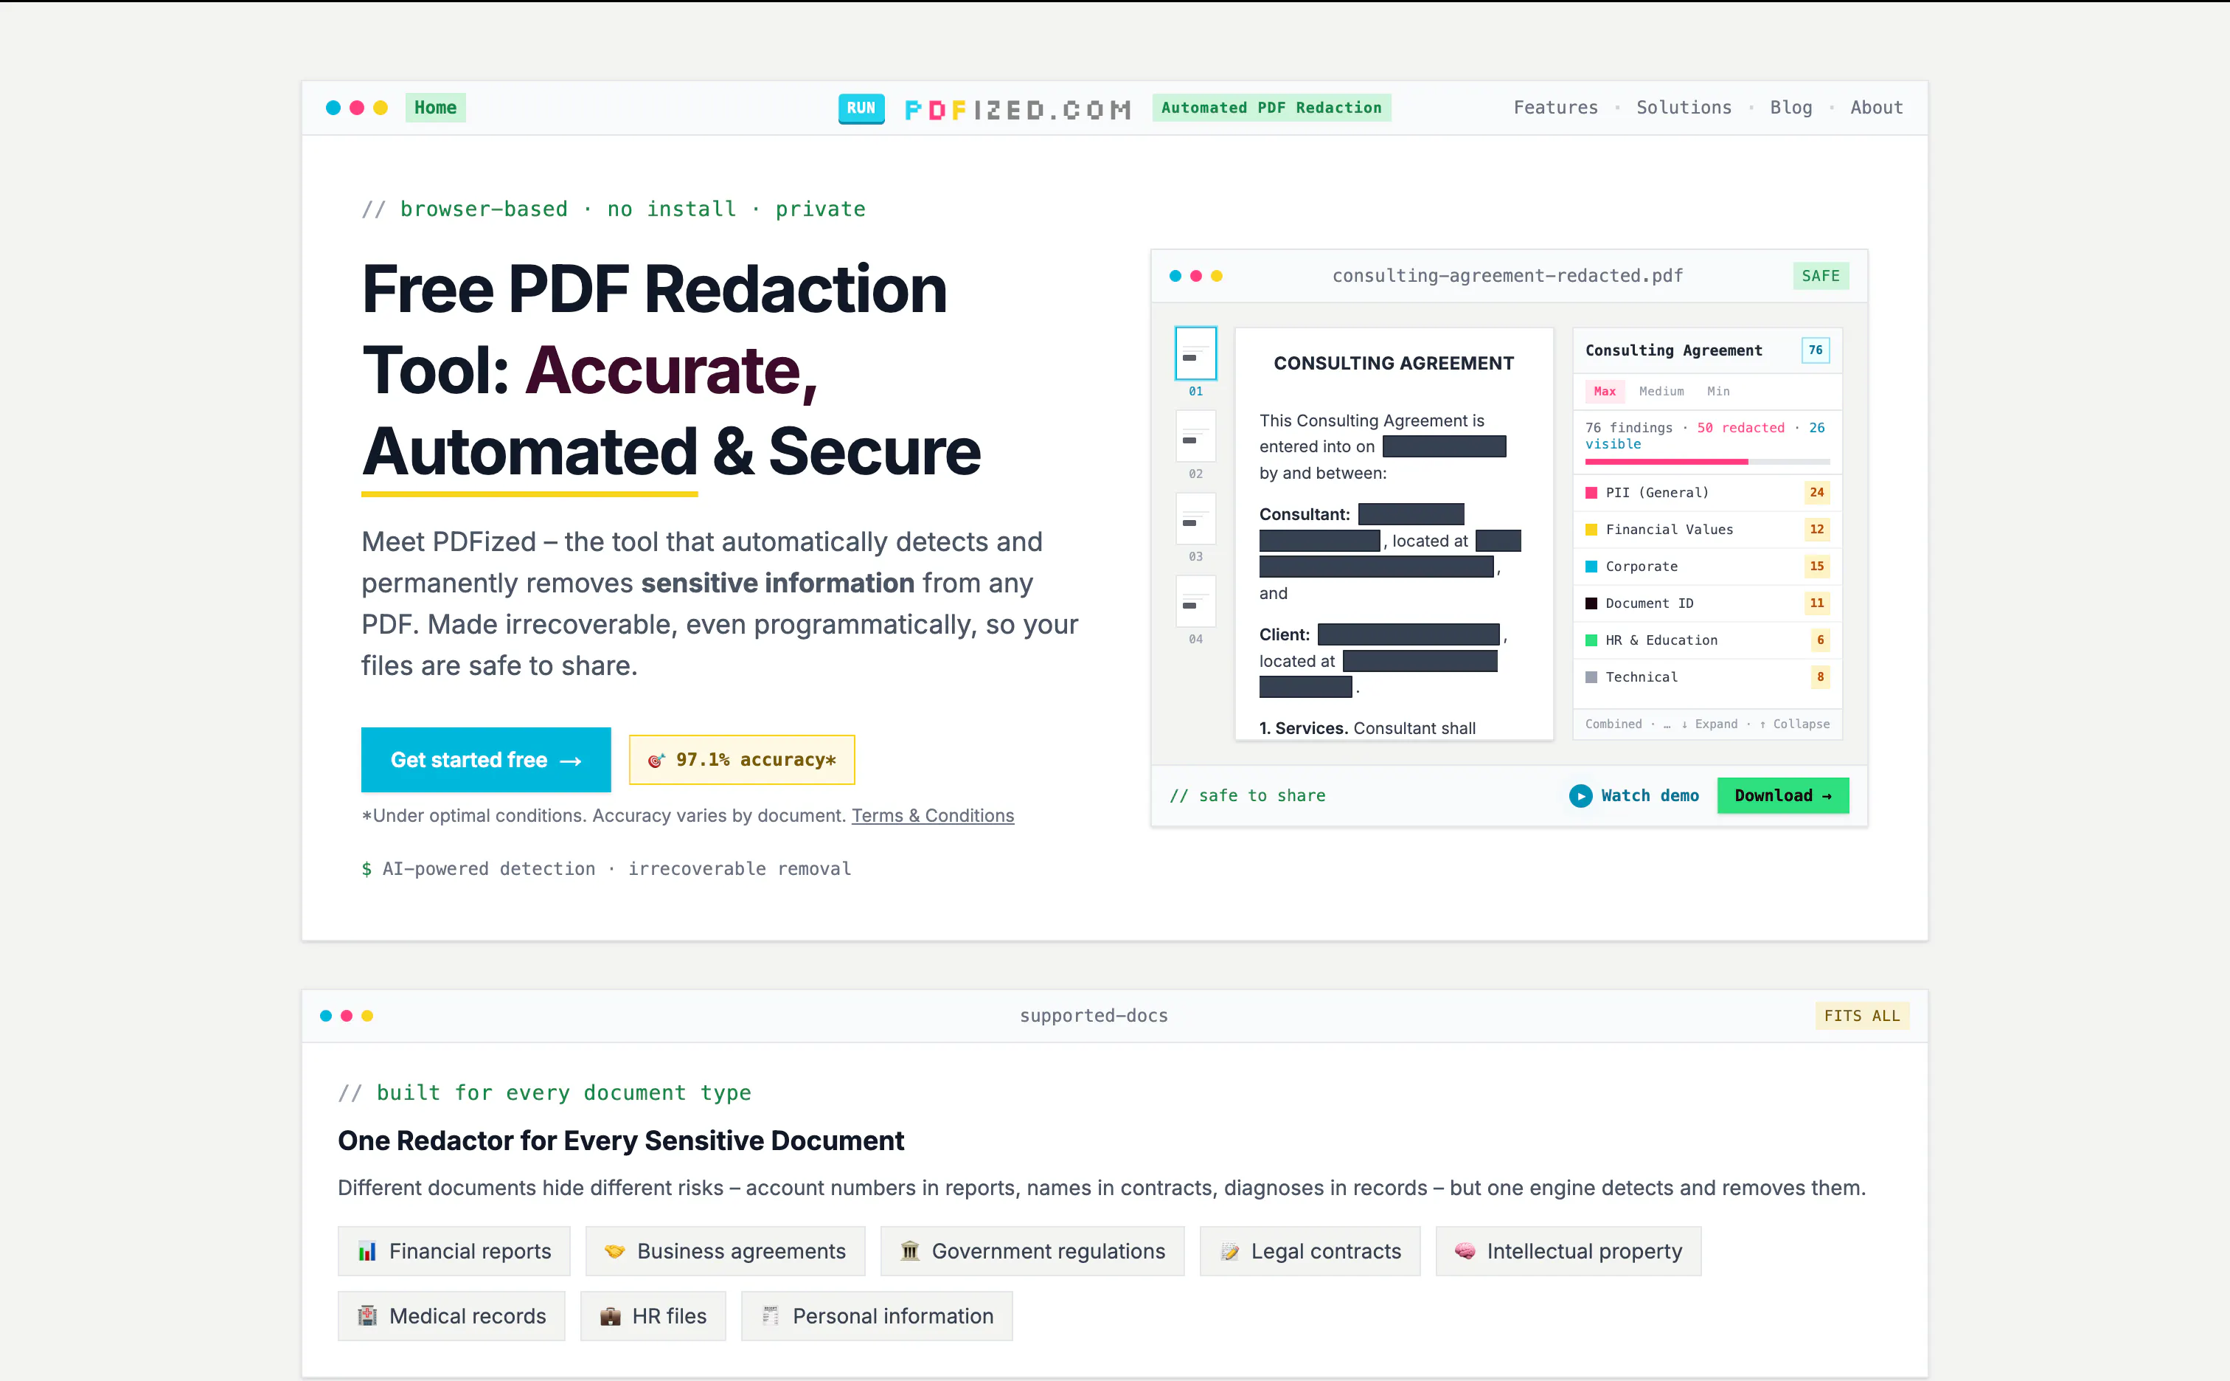Click the brain icon on Intellectual property

pyautogui.click(x=1465, y=1251)
